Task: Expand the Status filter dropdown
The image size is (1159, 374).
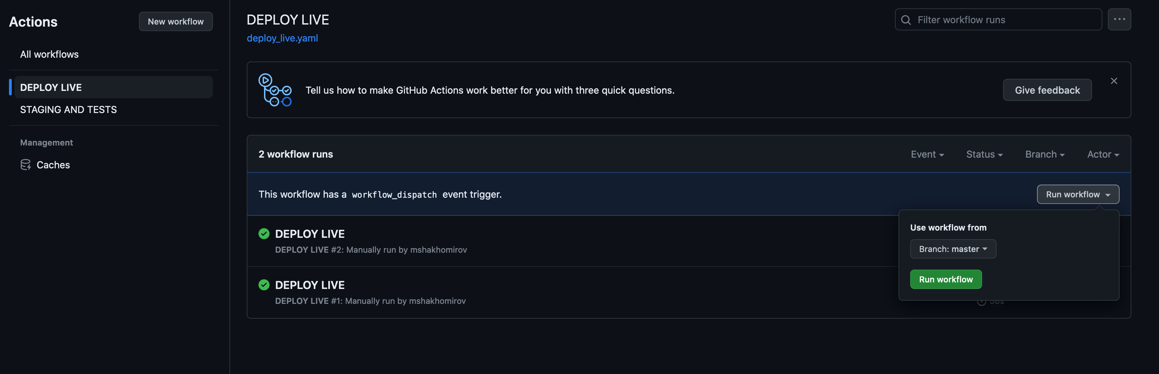Action: point(984,155)
